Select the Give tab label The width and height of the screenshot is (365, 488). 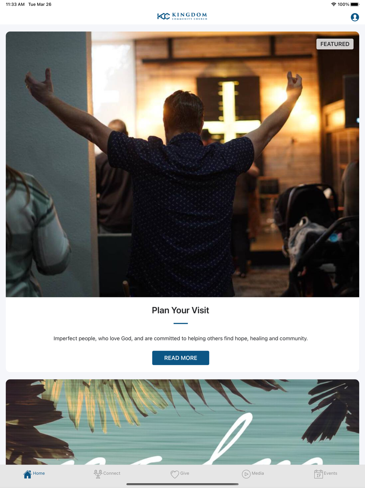click(185, 473)
